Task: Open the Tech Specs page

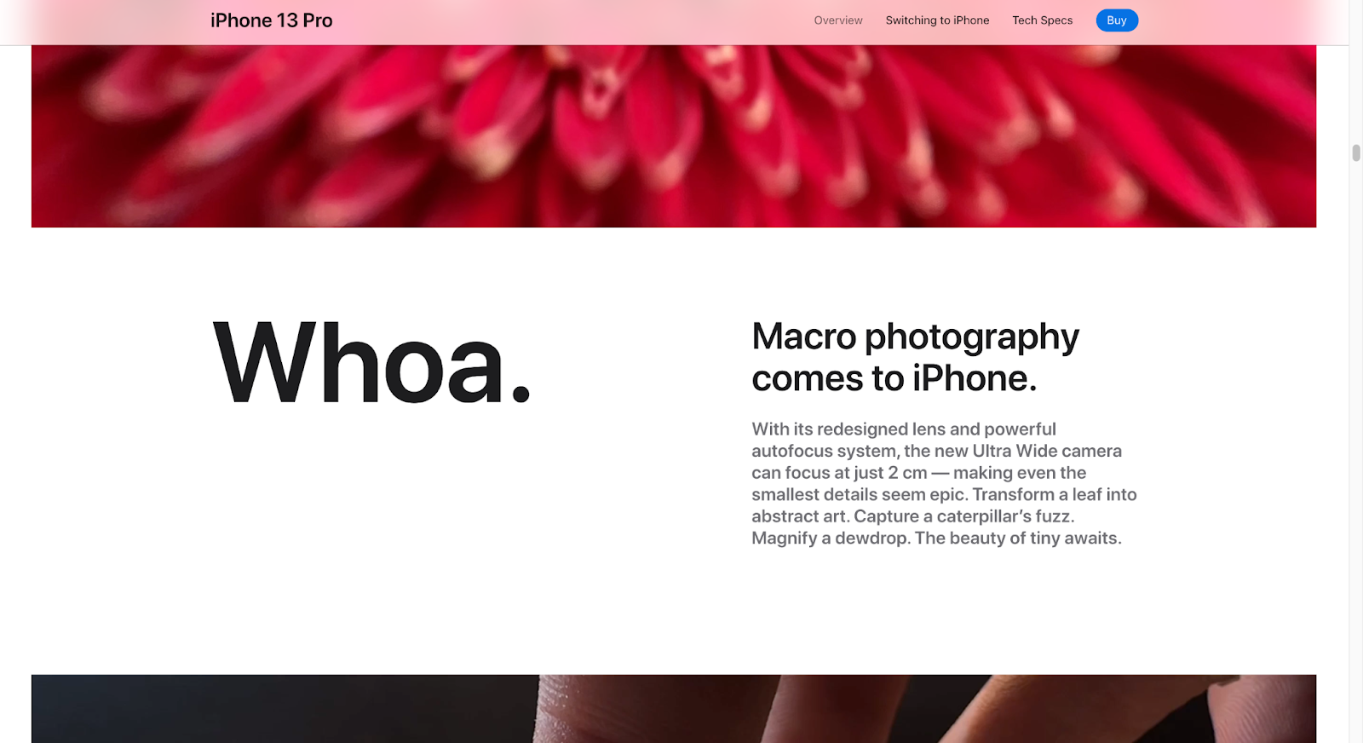Action: [1042, 20]
